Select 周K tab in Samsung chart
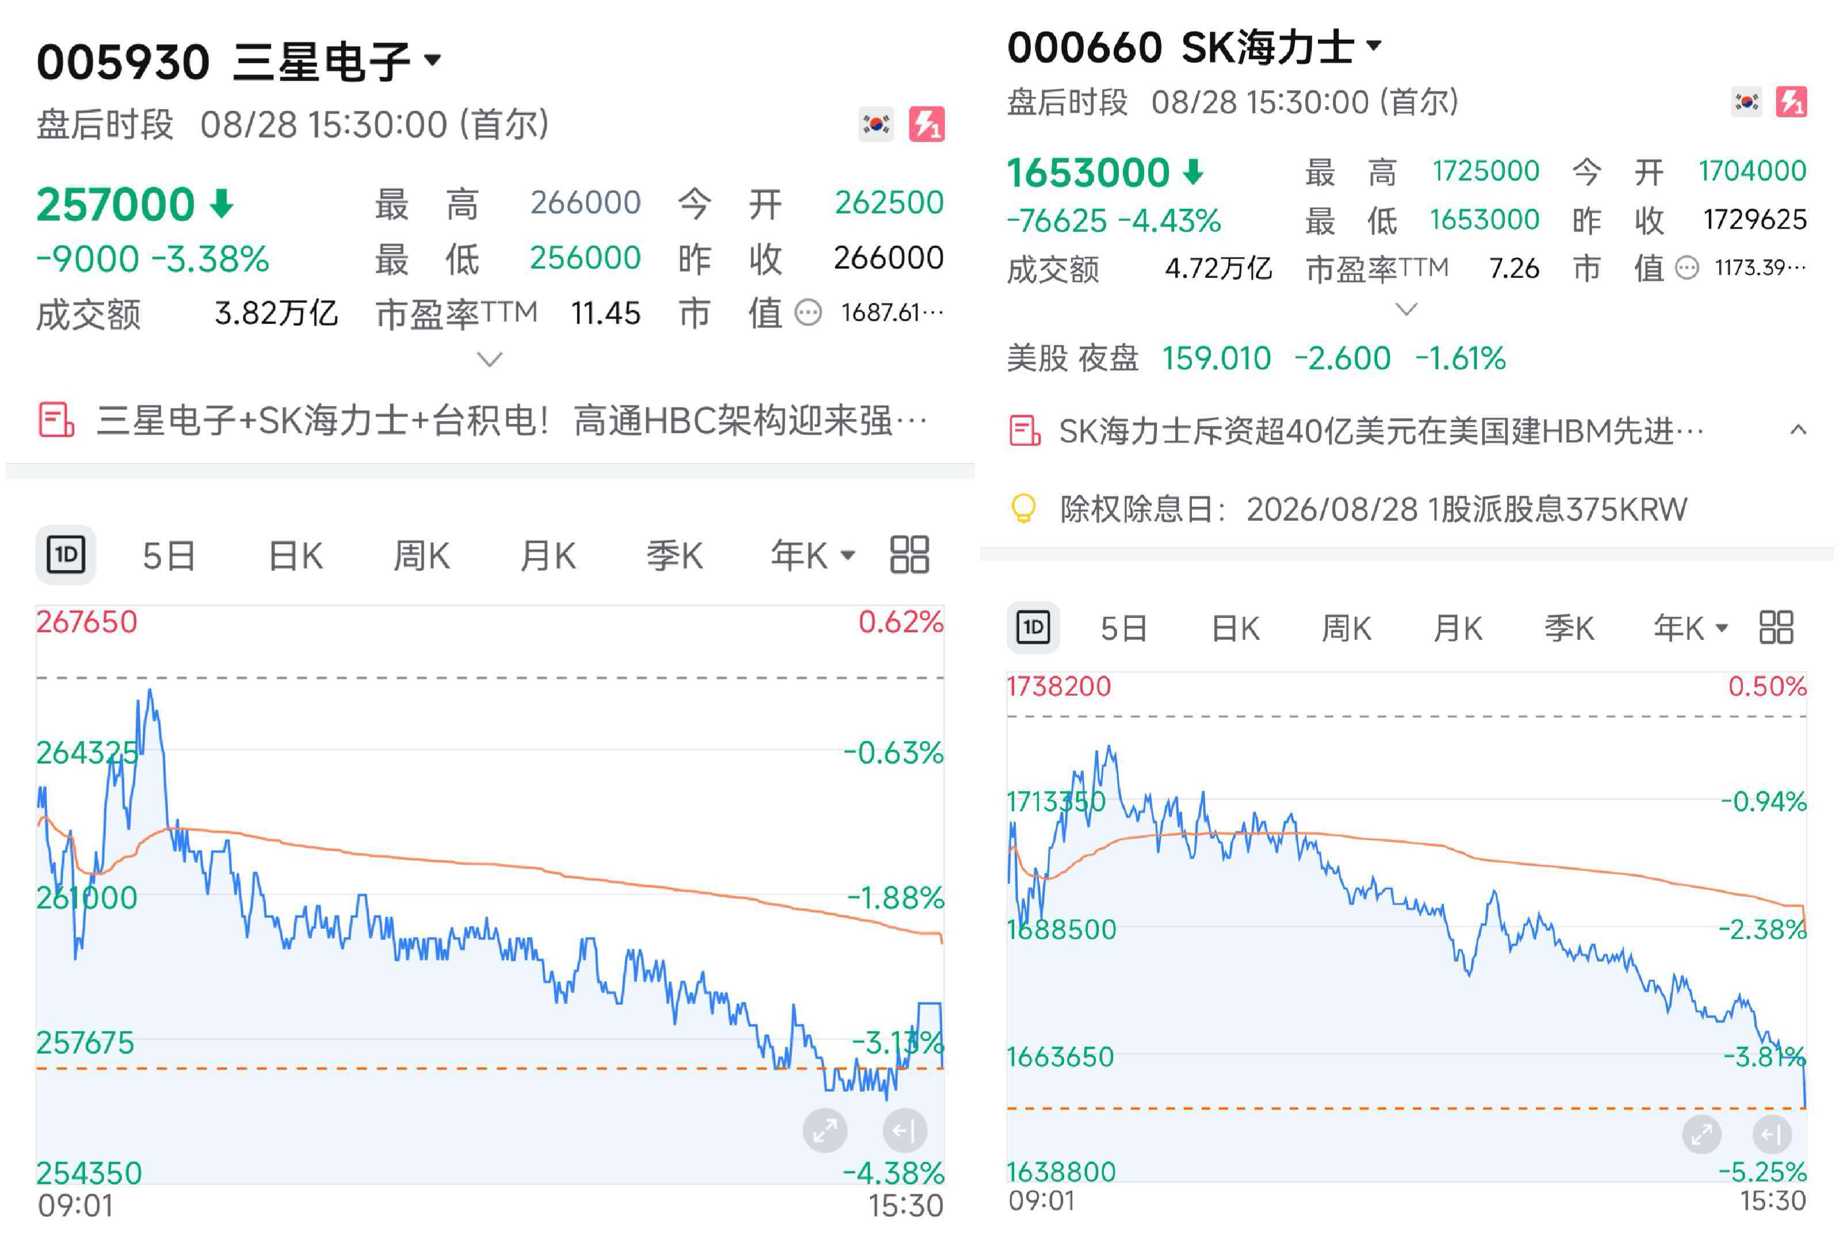1840x1243 pixels. point(421,556)
